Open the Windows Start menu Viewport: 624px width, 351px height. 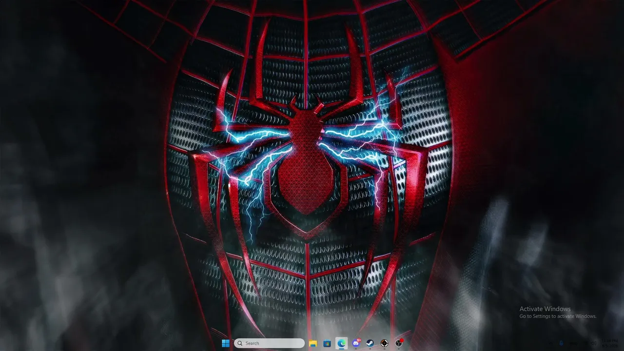226,343
